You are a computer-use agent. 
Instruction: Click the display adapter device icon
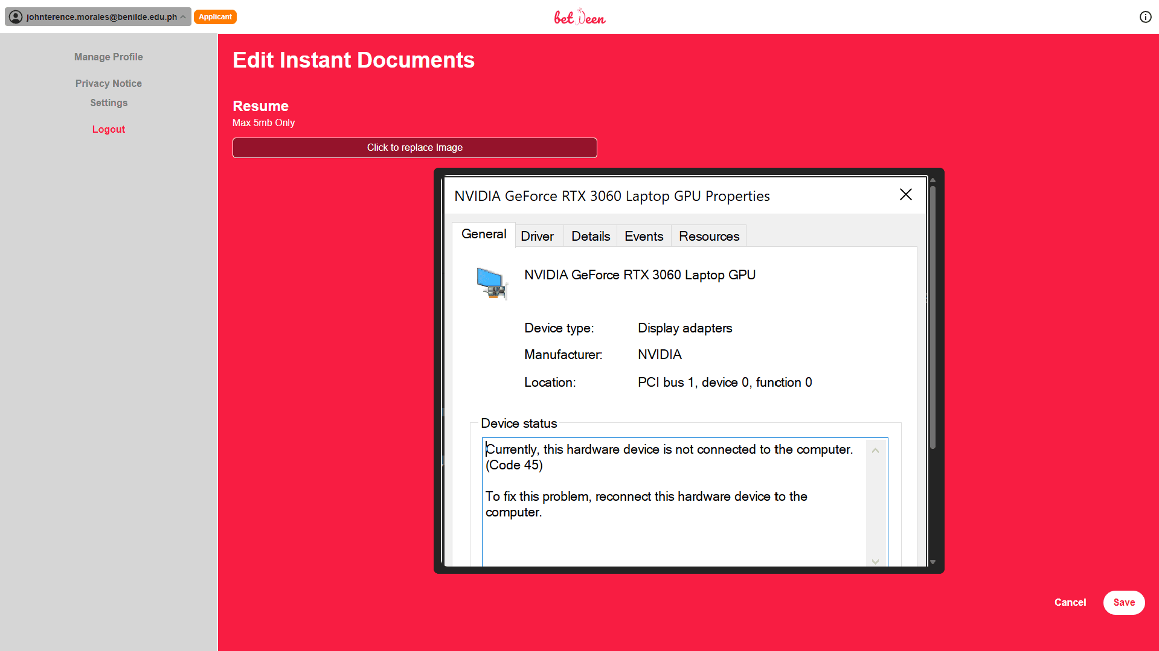click(492, 283)
